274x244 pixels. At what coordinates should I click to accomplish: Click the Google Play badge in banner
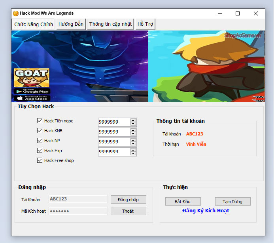[32, 91]
